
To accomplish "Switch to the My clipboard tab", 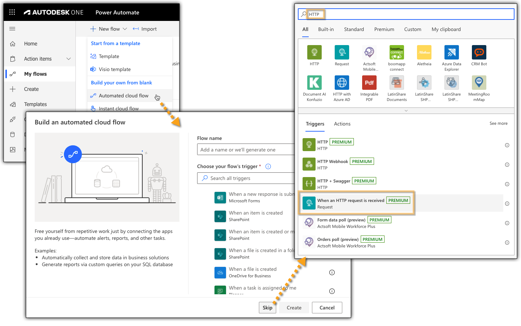I will click(x=446, y=29).
